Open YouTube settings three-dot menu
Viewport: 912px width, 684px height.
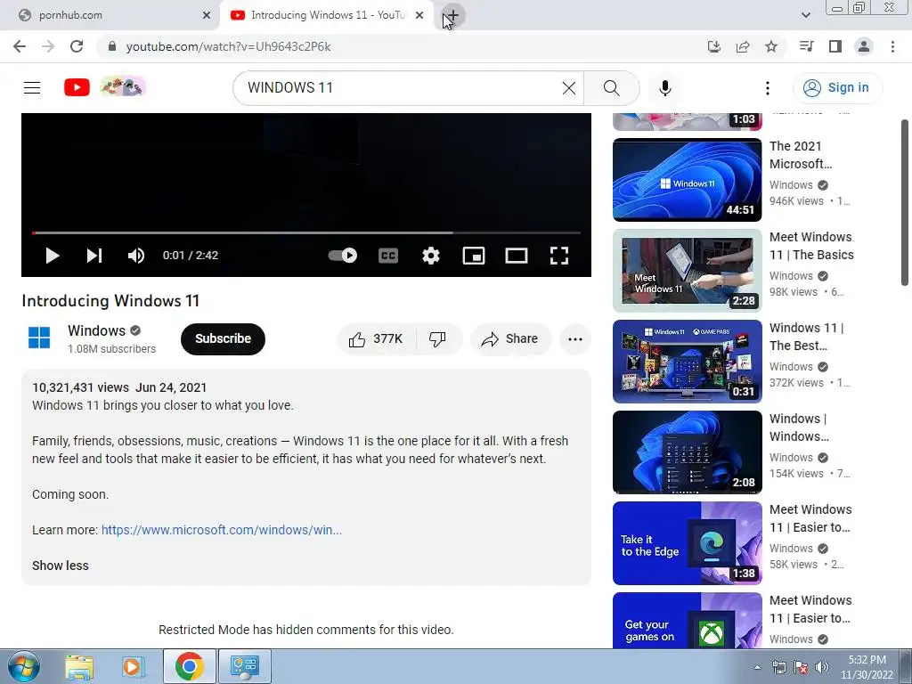pos(768,88)
